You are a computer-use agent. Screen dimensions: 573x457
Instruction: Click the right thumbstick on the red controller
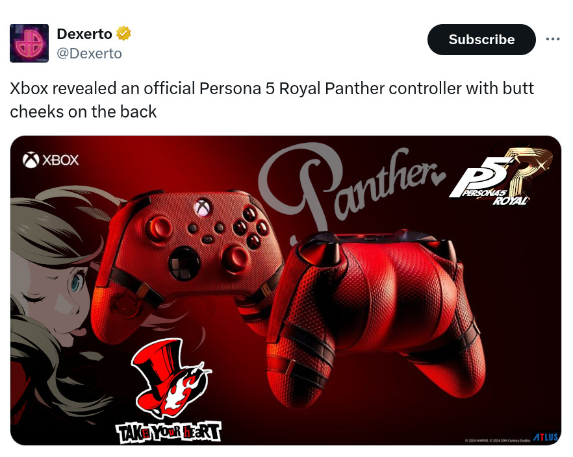[235, 258]
